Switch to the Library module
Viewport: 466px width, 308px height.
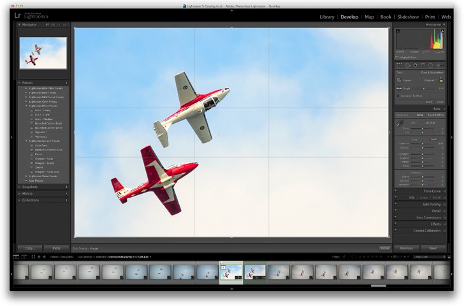click(327, 17)
